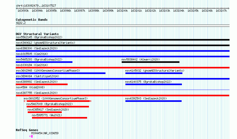Click the 163107k ruler position
The height and width of the screenshot is (139, 237).
[221, 11]
